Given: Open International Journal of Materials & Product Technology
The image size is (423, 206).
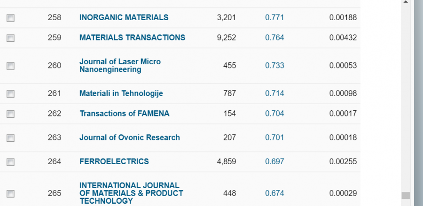Looking at the screenshot, I should [x=131, y=193].
